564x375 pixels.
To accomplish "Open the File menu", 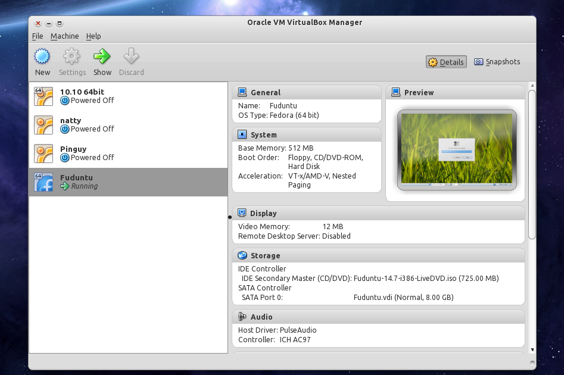I will [x=38, y=36].
